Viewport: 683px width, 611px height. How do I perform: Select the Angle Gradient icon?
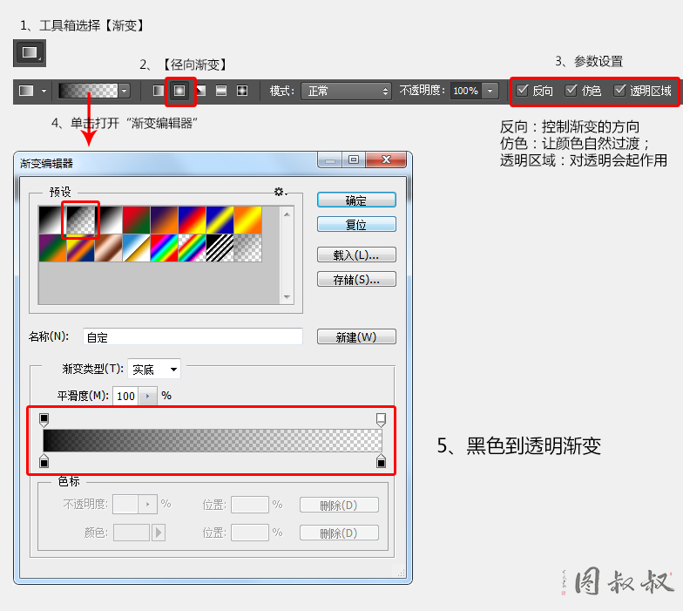200,91
